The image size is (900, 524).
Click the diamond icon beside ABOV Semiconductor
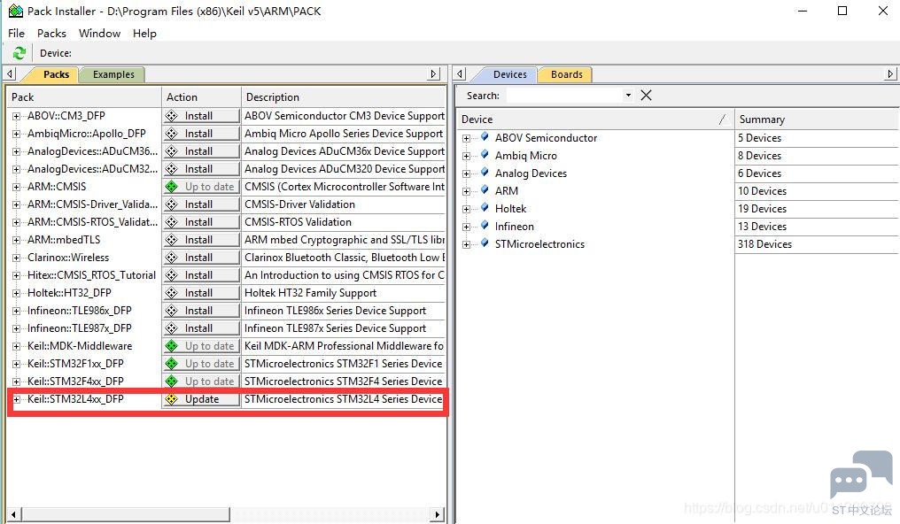485,137
